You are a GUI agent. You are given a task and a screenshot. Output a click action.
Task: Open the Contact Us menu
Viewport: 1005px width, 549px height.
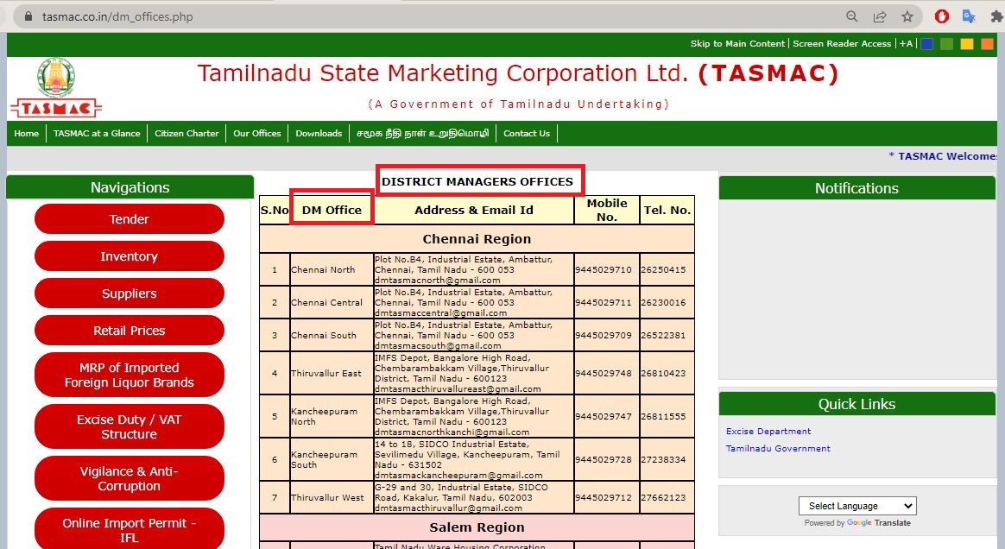[x=527, y=133]
